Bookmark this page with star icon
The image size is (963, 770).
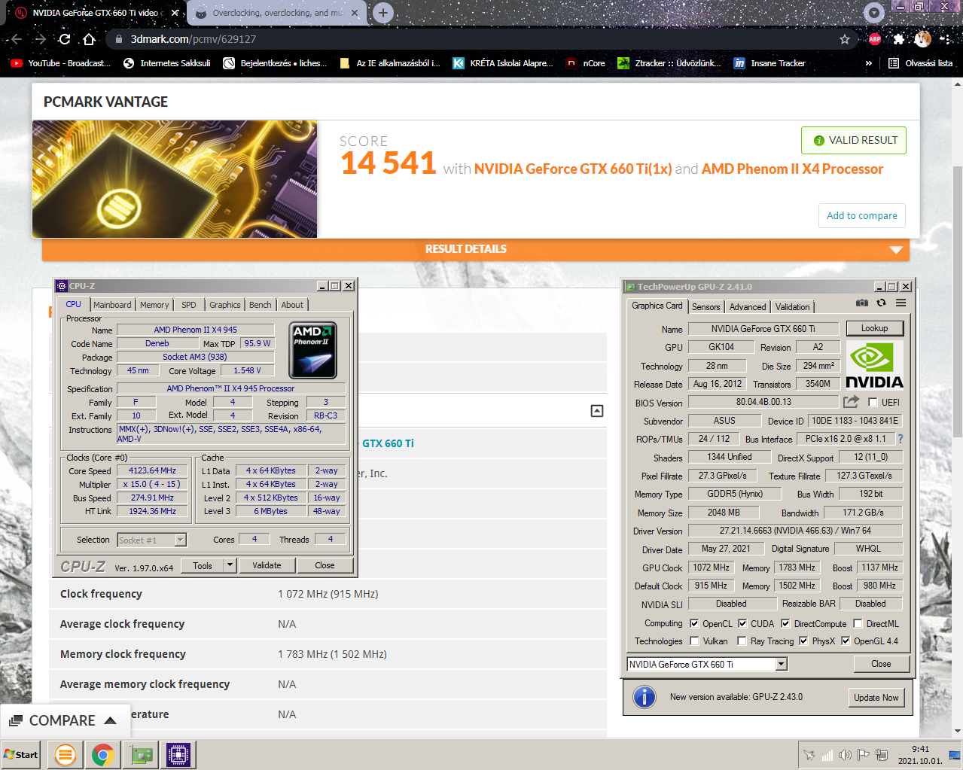tap(845, 39)
